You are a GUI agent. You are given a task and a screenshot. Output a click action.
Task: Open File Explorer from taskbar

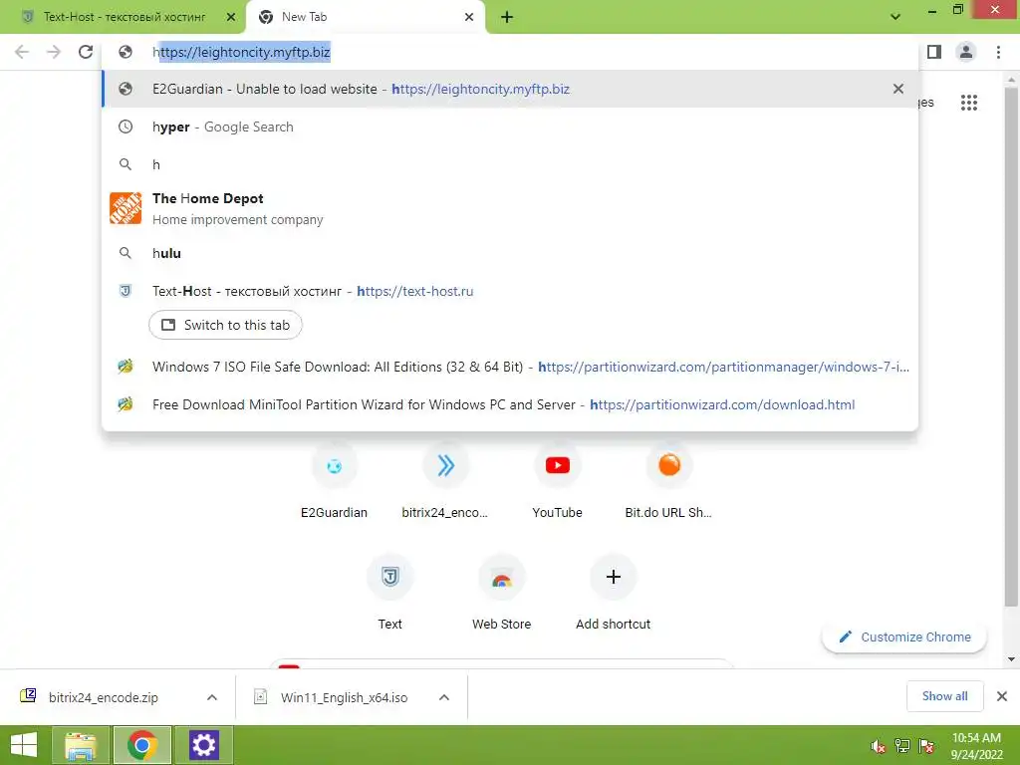click(80, 745)
